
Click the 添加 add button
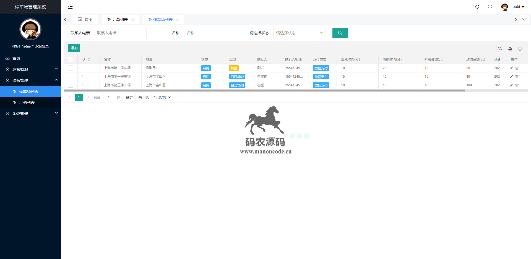coord(74,48)
